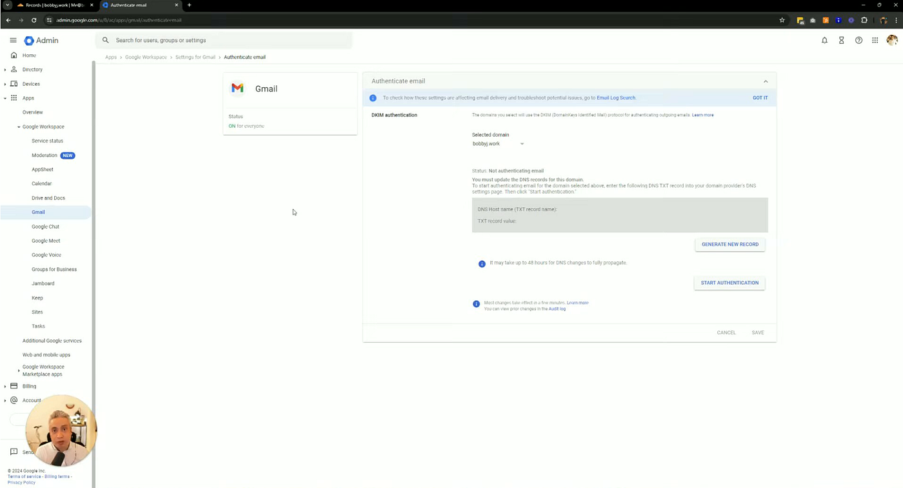Click the Save button

[x=758, y=333]
